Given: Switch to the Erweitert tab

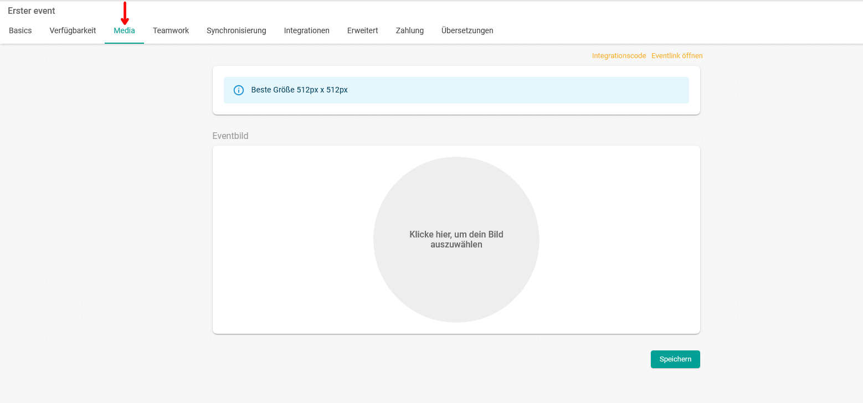Looking at the screenshot, I should coord(363,30).
